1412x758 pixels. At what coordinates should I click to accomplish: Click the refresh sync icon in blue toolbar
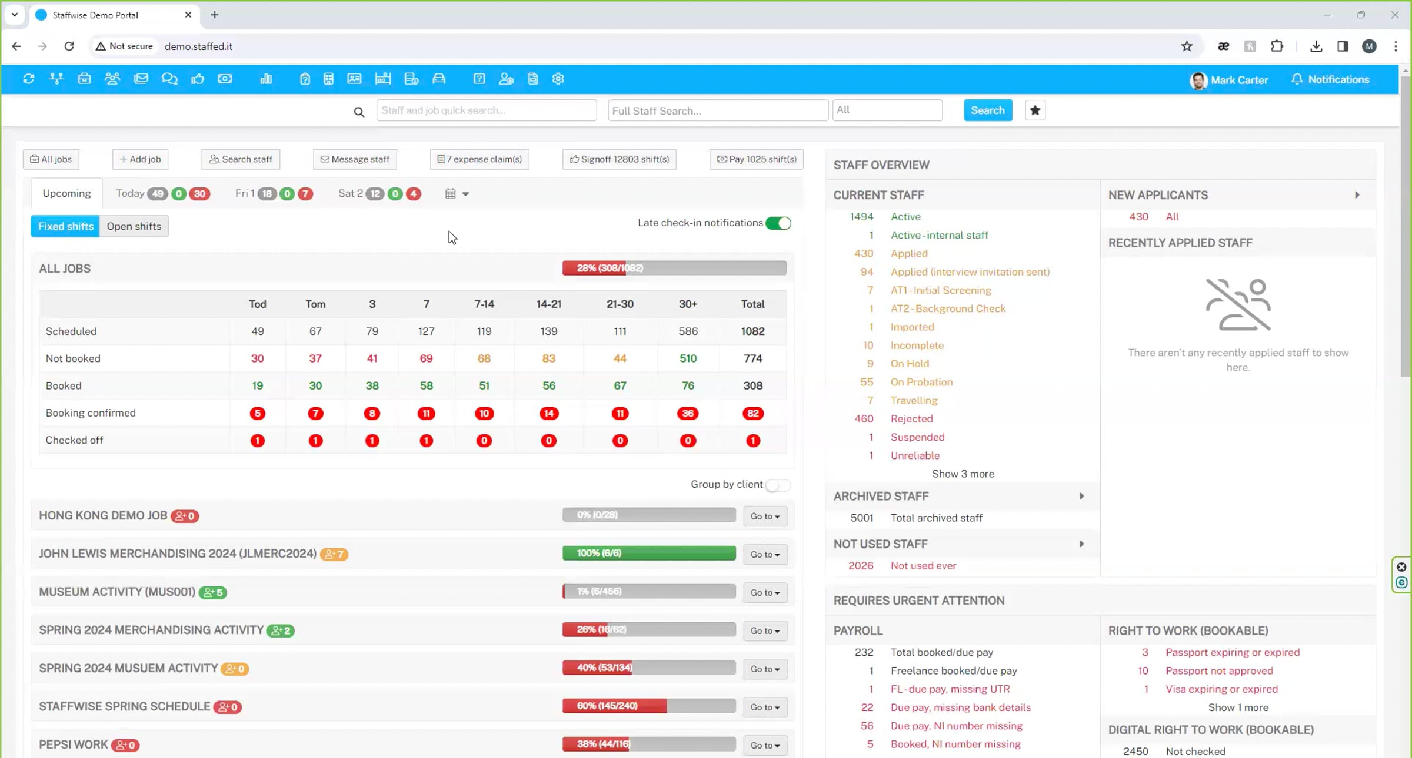28,79
